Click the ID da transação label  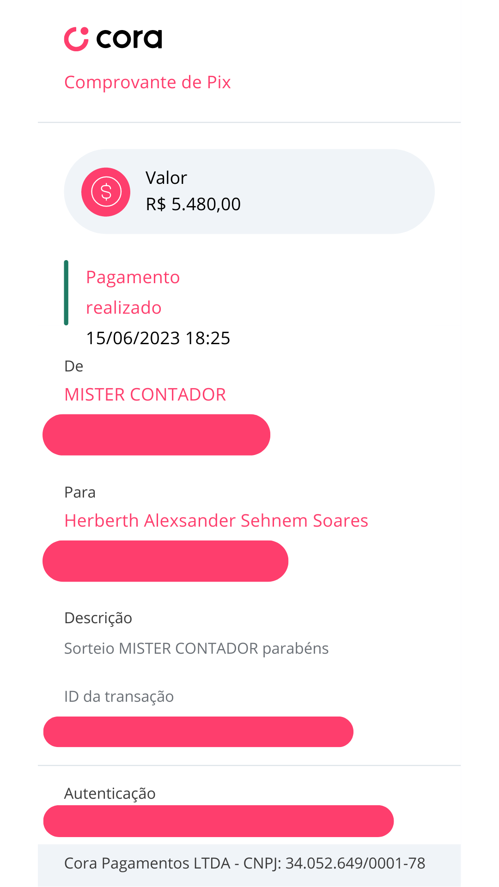[119, 697]
